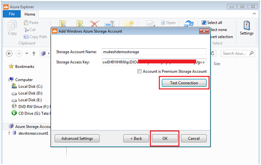Open Local Disk (D:) in sidebar
The width and height of the screenshot is (261, 165).
coord(30,93)
